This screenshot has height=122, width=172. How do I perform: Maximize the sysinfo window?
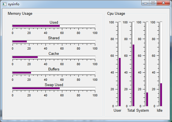point(153,3)
